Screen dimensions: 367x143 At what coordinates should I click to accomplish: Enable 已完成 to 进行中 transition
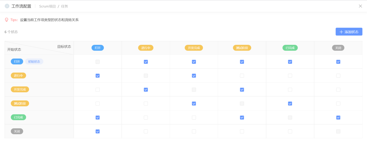[x=146, y=117]
